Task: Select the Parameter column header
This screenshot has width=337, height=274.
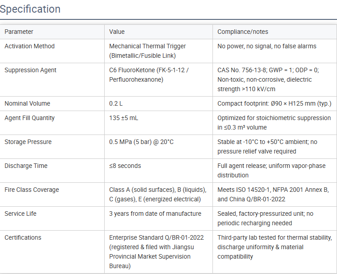Action: pos(19,32)
